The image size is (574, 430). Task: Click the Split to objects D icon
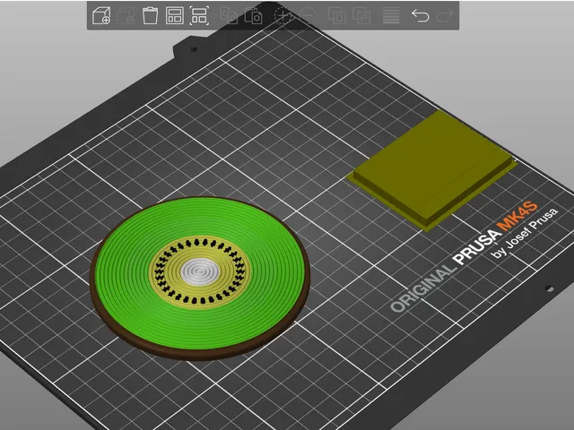(x=337, y=16)
